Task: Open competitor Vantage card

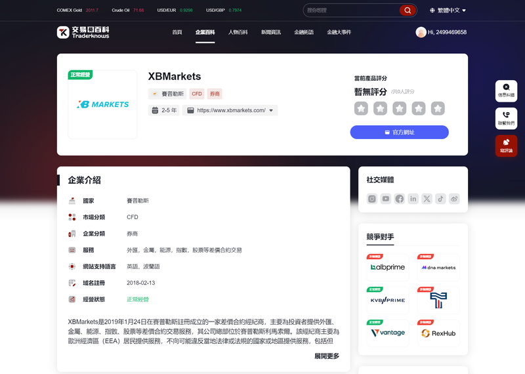Action: (x=388, y=333)
